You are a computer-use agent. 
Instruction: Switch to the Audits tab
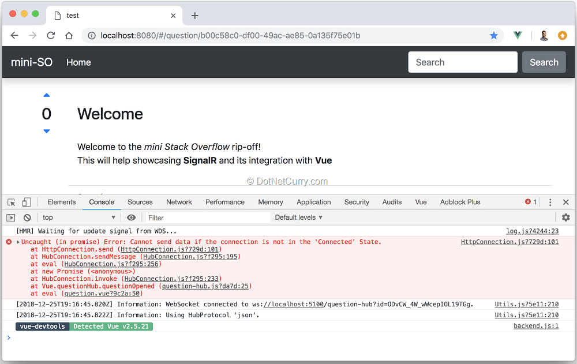[392, 202]
